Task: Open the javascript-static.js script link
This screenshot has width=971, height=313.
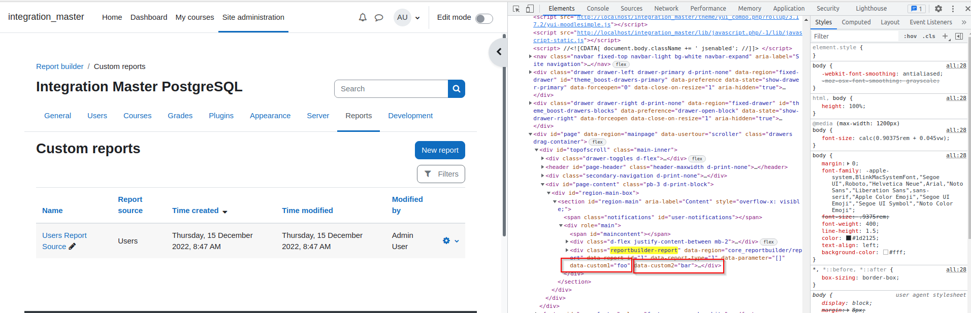Action: pyautogui.click(x=668, y=36)
